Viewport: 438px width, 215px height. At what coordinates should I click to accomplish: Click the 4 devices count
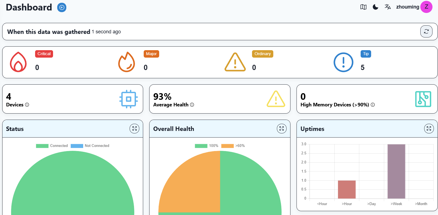point(9,96)
